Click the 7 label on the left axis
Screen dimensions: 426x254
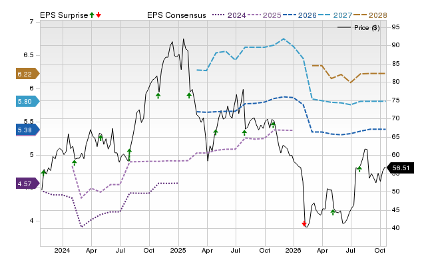click(32, 22)
